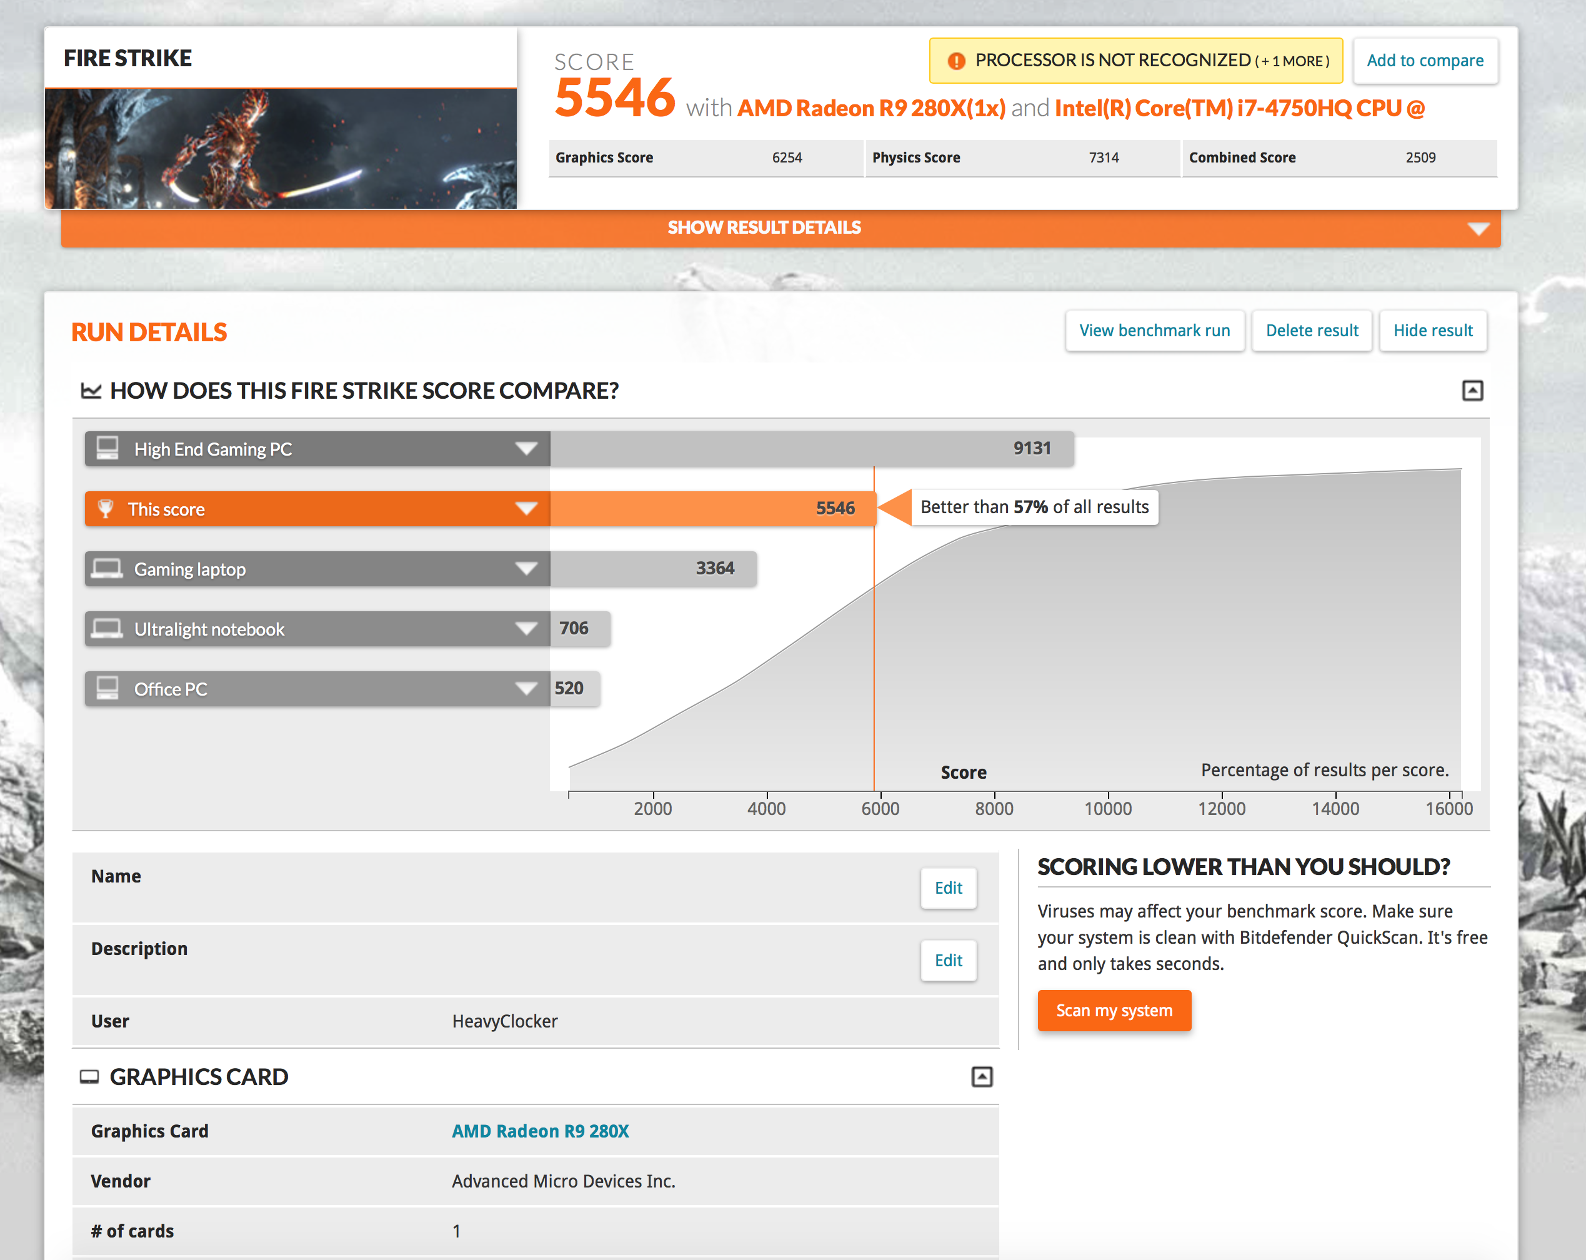Click the 520 Office PC value
This screenshot has height=1260, width=1586.
click(569, 689)
